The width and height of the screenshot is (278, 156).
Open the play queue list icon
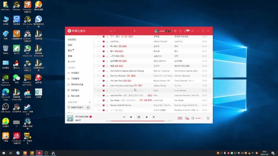(x=208, y=118)
